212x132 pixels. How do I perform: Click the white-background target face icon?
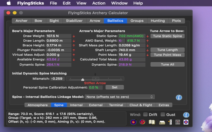tap(186, 122)
